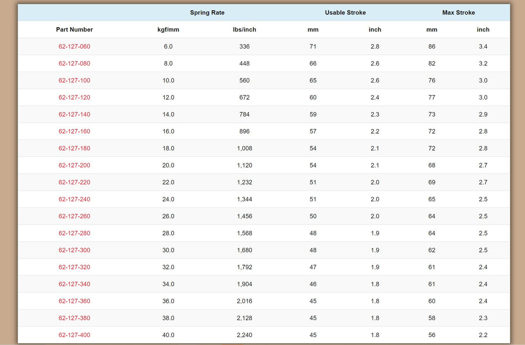Open the 62-127-120 spring link
525x345 pixels.
(74, 98)
